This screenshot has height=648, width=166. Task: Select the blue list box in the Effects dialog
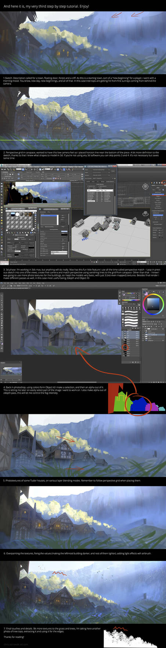click(49, 220)
